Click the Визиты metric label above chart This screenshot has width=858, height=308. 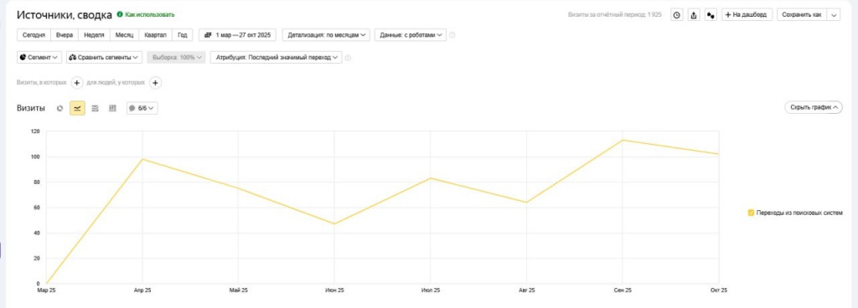[x=31, y=108]
